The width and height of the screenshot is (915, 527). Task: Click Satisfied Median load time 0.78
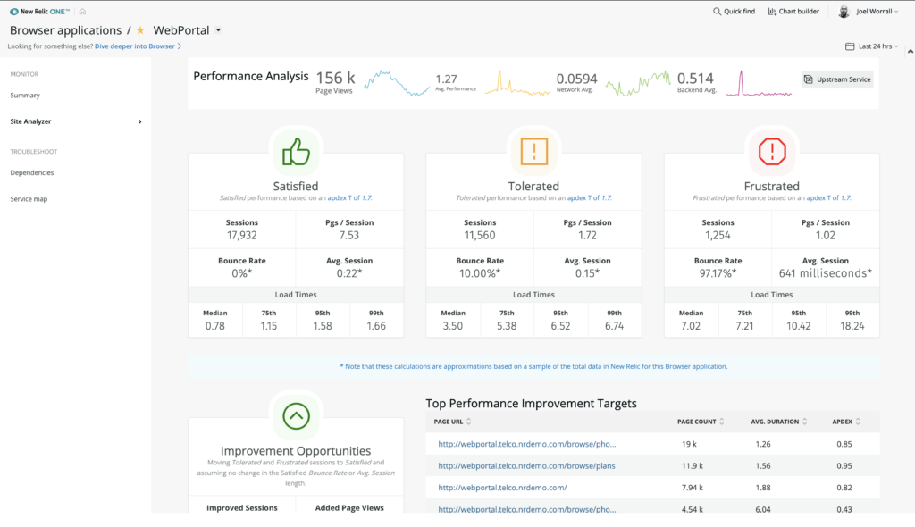click(x=214, y=326)
